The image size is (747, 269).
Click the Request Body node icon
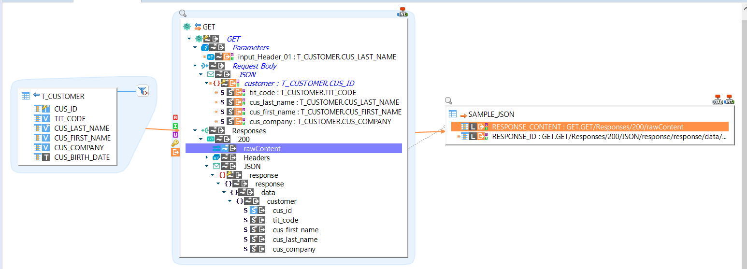[x=205, y=66]
